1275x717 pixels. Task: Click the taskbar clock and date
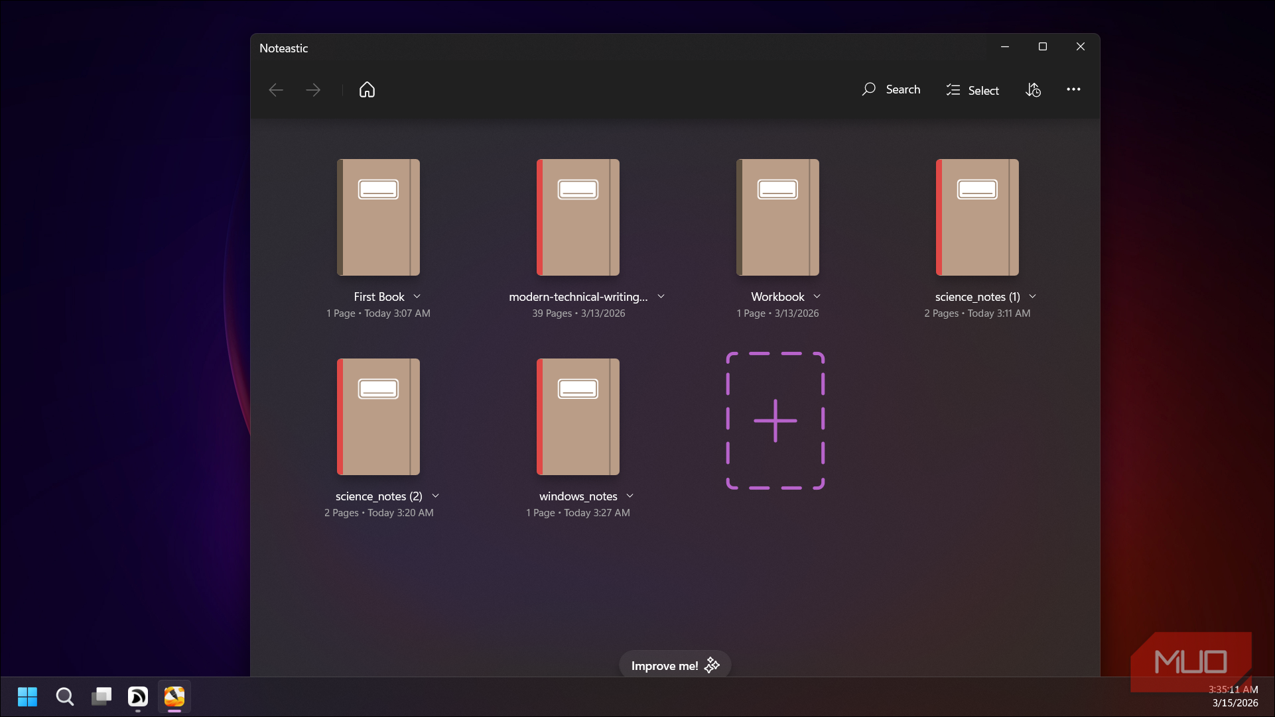(1233, 696)
